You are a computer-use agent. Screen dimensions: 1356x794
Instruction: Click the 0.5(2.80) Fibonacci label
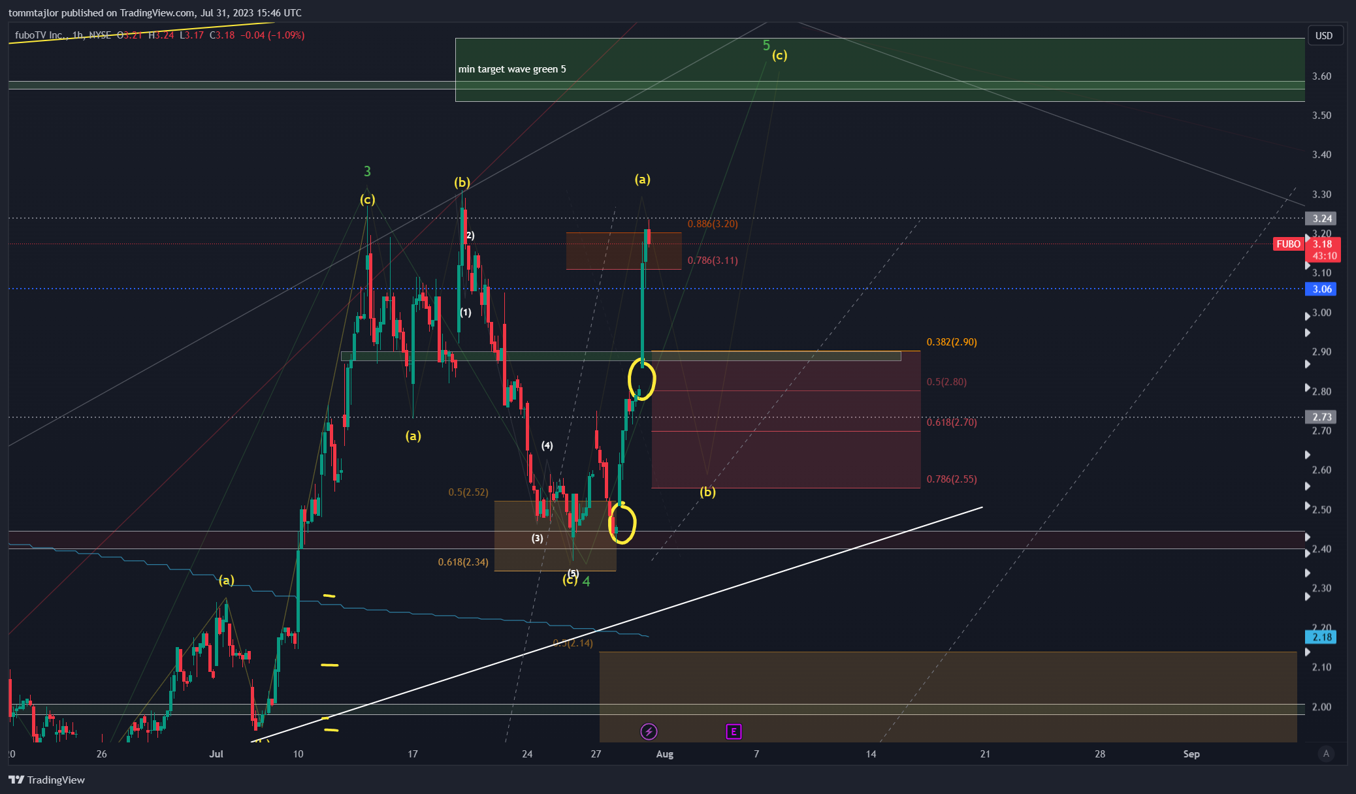946,381
